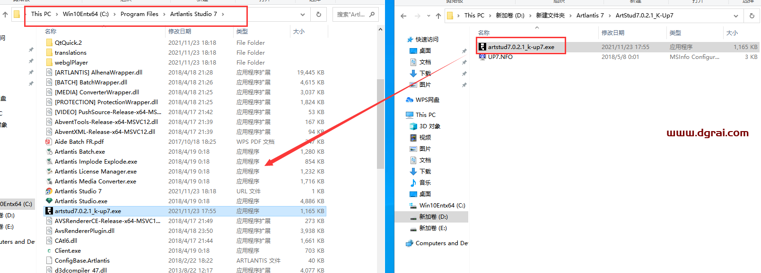Select the translations folder icon

[49, 52]
